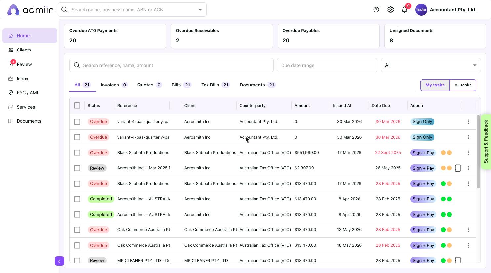The height and width of the screenshot is (273, 491).
Task: Click Sign Only on first row
Action: [422, 122]
